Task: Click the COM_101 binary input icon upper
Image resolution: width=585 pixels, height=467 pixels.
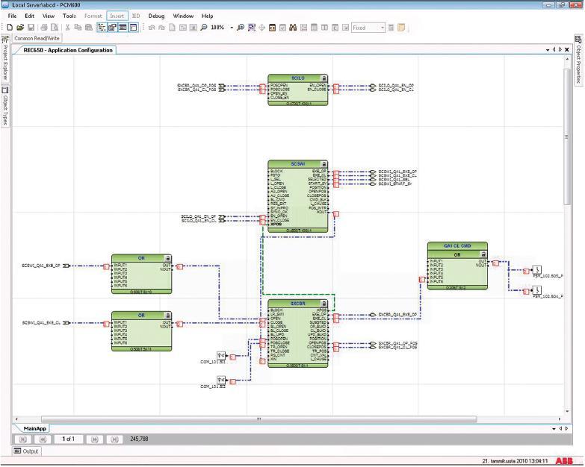Action: pyautogui.click(x=221, y=356)
